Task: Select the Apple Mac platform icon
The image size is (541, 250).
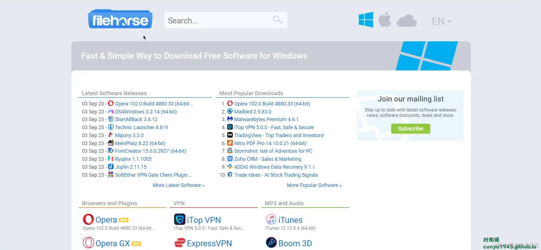Action: pos(385,19)
